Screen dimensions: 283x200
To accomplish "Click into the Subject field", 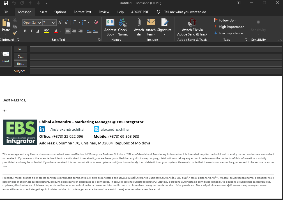I will [156, 71].
